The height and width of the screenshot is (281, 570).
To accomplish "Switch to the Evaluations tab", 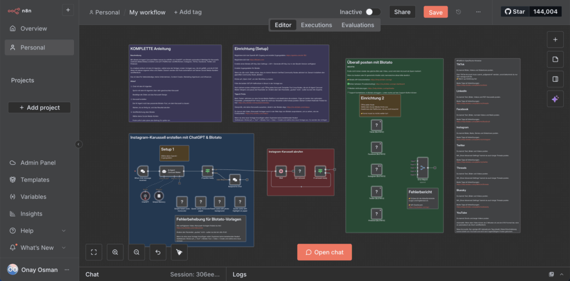I will (357, 25).
